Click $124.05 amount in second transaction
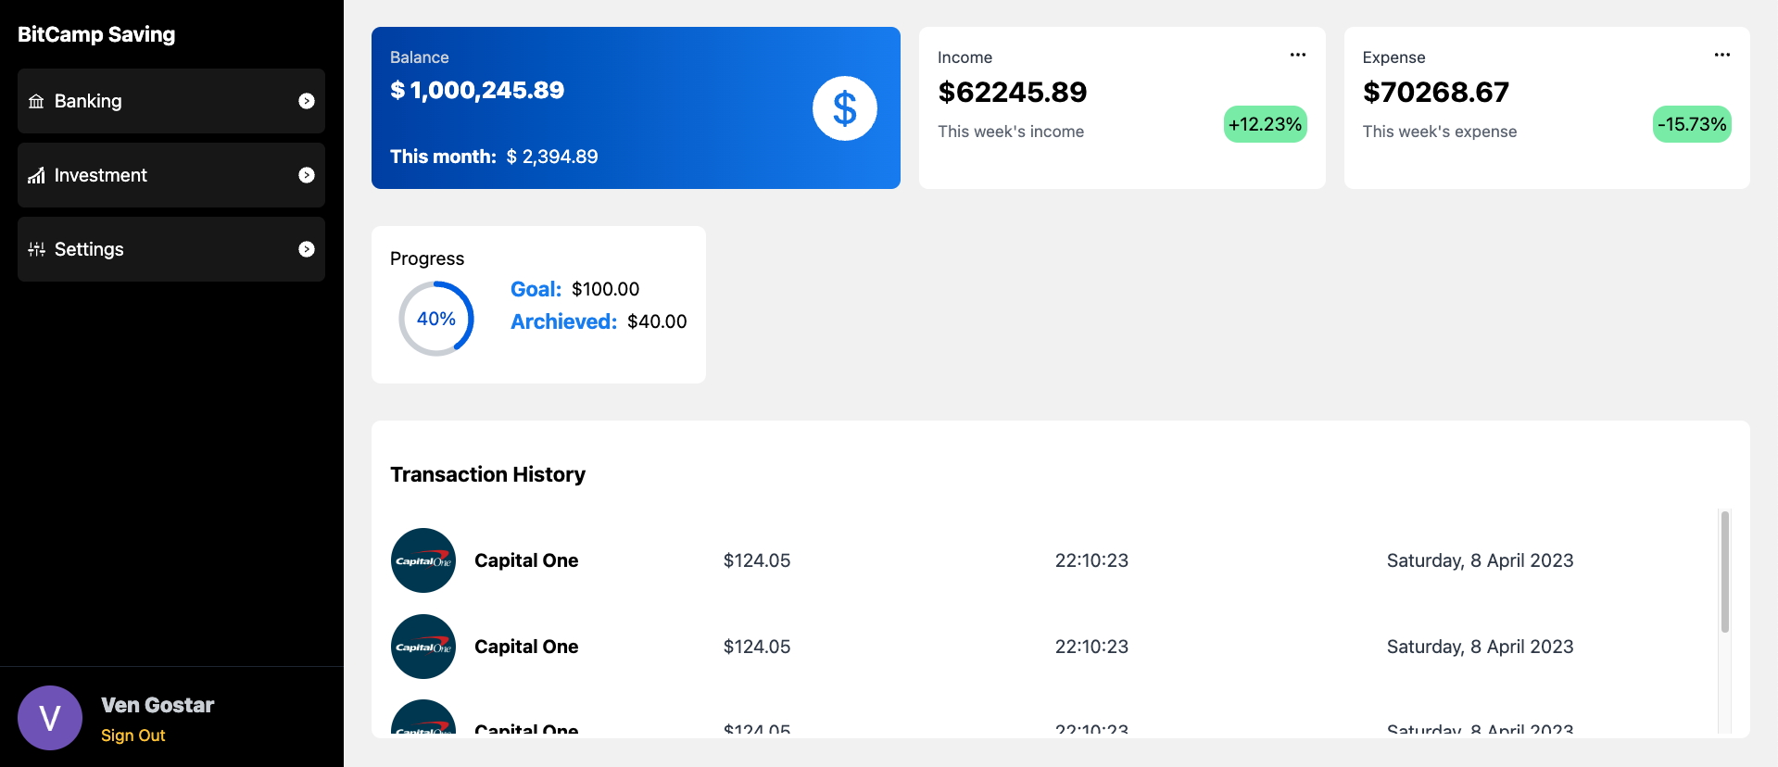The image size is (1778, 767). click(x=757, y=647)
